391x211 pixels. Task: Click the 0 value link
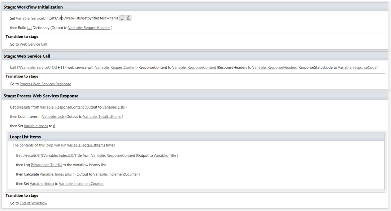click(x=54, y=126)
